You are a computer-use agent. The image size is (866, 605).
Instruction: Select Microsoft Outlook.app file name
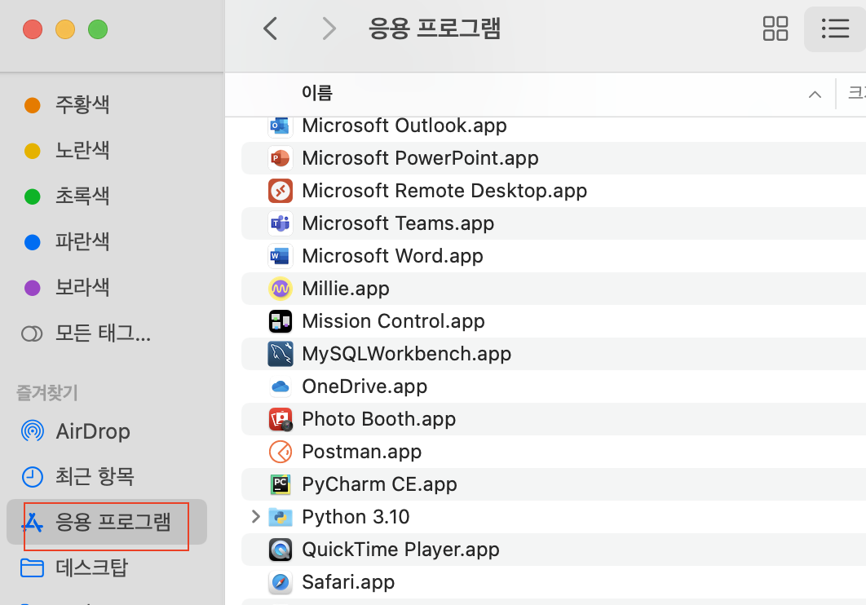[404, 126]
